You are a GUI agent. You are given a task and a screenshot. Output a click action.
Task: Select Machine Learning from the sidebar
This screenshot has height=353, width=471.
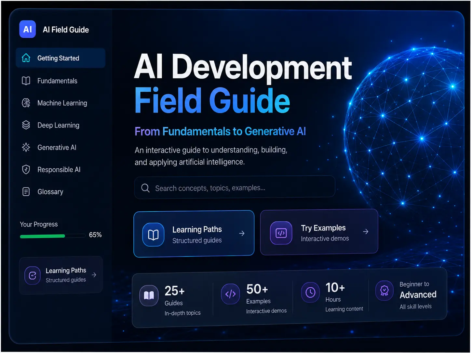[61, 103]
